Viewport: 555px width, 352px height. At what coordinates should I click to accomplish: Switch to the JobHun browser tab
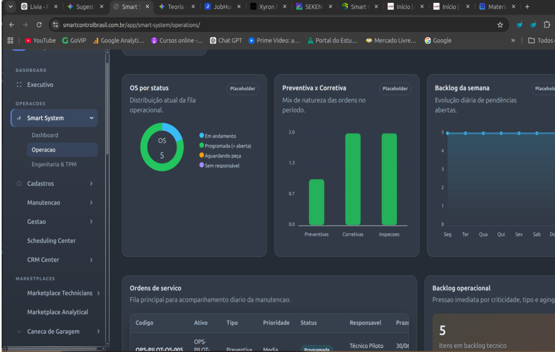[x=223, y=7]
